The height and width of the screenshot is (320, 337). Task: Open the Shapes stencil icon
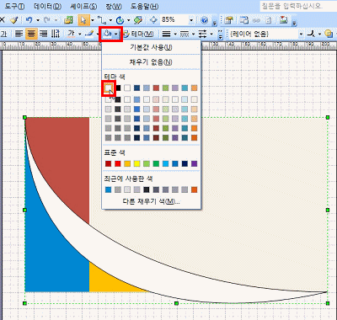68,20
